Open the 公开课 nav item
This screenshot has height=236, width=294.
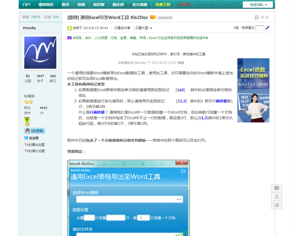(x=184, y=5)
